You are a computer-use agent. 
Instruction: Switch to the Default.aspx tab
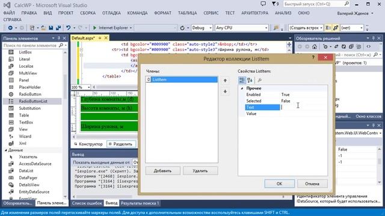coord(84,38)
